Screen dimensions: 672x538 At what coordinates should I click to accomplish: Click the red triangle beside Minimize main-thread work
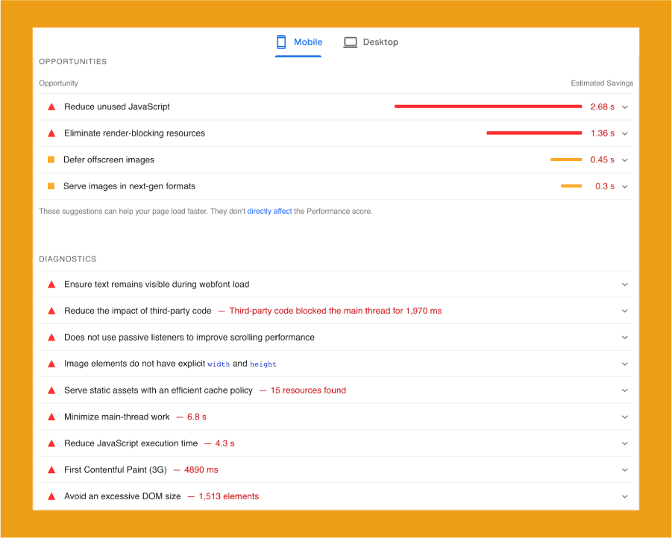(51, 417)
